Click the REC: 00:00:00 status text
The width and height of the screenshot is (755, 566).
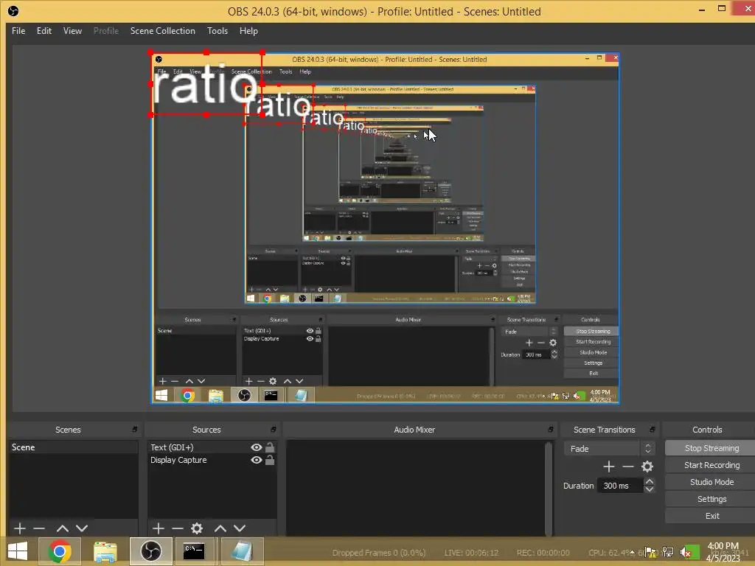pos(543,553)
